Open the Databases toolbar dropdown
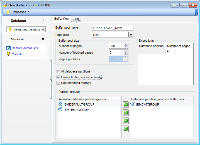This screenshot has width=200, height=145. [29, 12]
